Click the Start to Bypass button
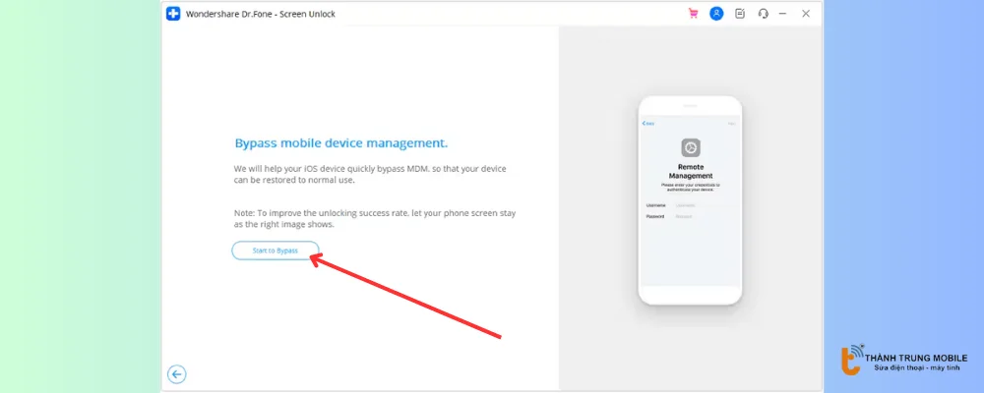Image resolution: width=984 pixels, height=393 pixels. (275, 251)
